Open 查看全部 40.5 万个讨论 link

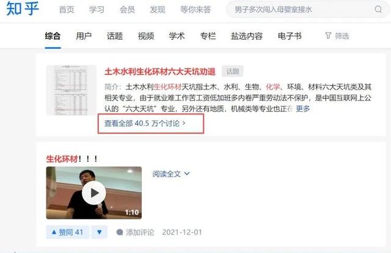click(145, 123)
